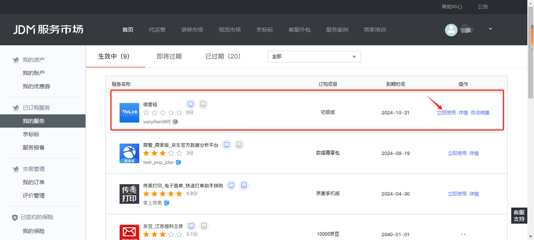Click 详情 for 传美打印
The height and width of the screenshot is (240, 534).
(x=474, y=194)
